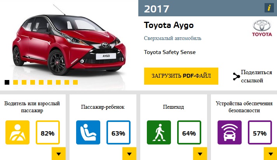
Task: Click the share link icon
Action: (x=236, y=77)
